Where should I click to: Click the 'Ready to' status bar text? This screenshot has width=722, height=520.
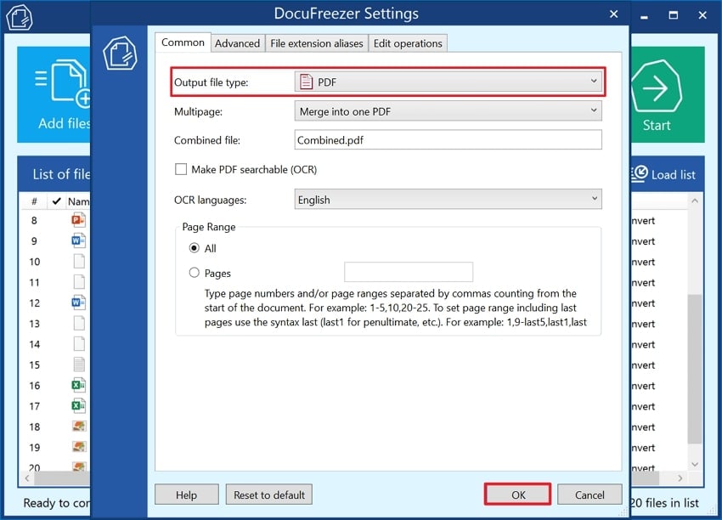(48, 503)
